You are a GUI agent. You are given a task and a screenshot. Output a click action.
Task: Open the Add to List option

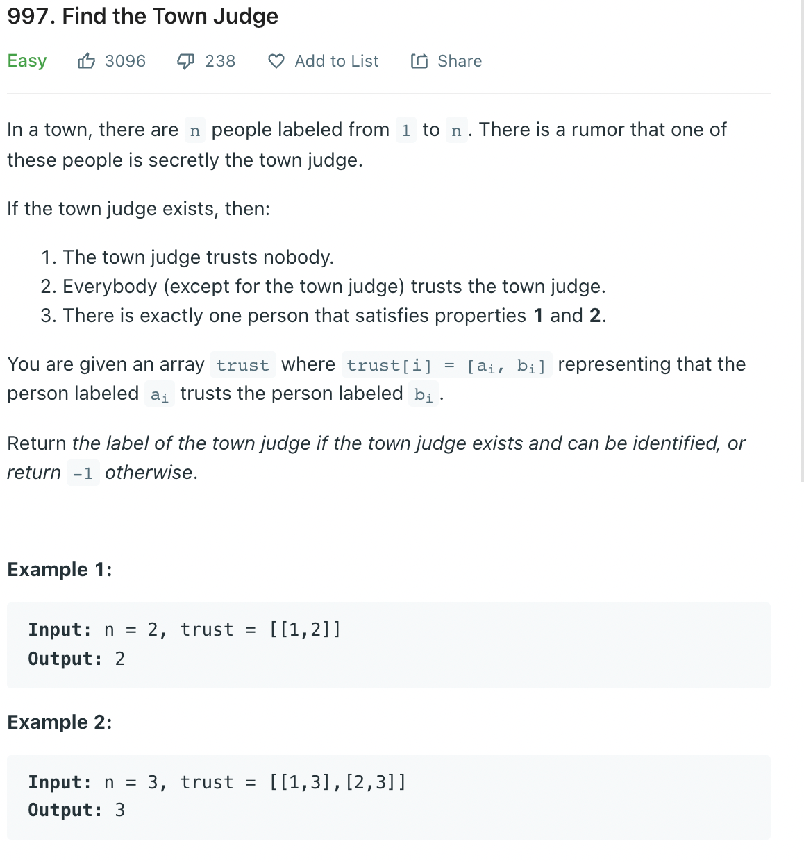pos(324,61)
